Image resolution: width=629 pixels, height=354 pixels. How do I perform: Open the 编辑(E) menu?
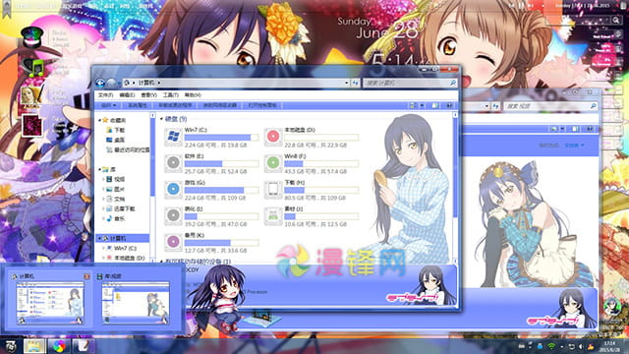pyautogui.click(x=127, y=95)
